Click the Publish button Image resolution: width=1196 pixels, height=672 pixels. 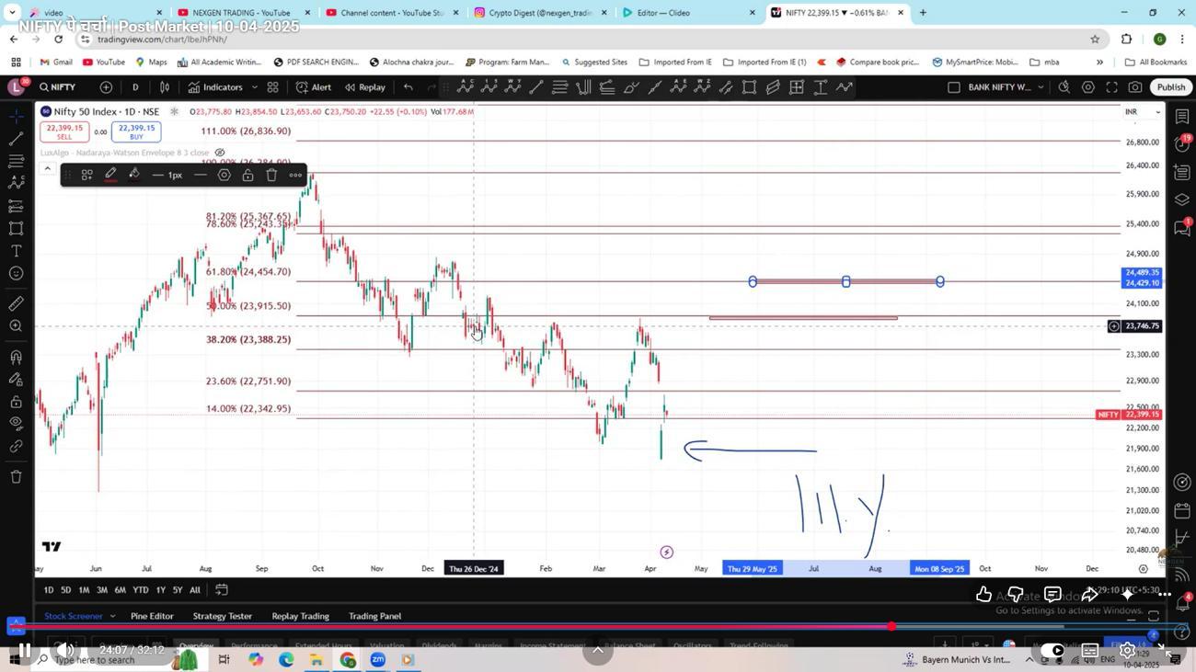pyautogui.click(x=1171, y=87)
